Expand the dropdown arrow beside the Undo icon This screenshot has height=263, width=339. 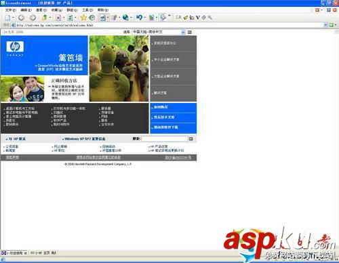pos(144,18)
